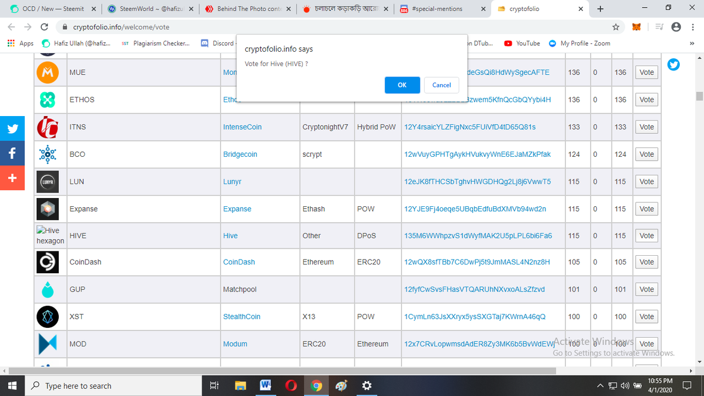Click the MOD Modum logo
Image resolution: width=704 pixels, height=396 pixels.
48,344
